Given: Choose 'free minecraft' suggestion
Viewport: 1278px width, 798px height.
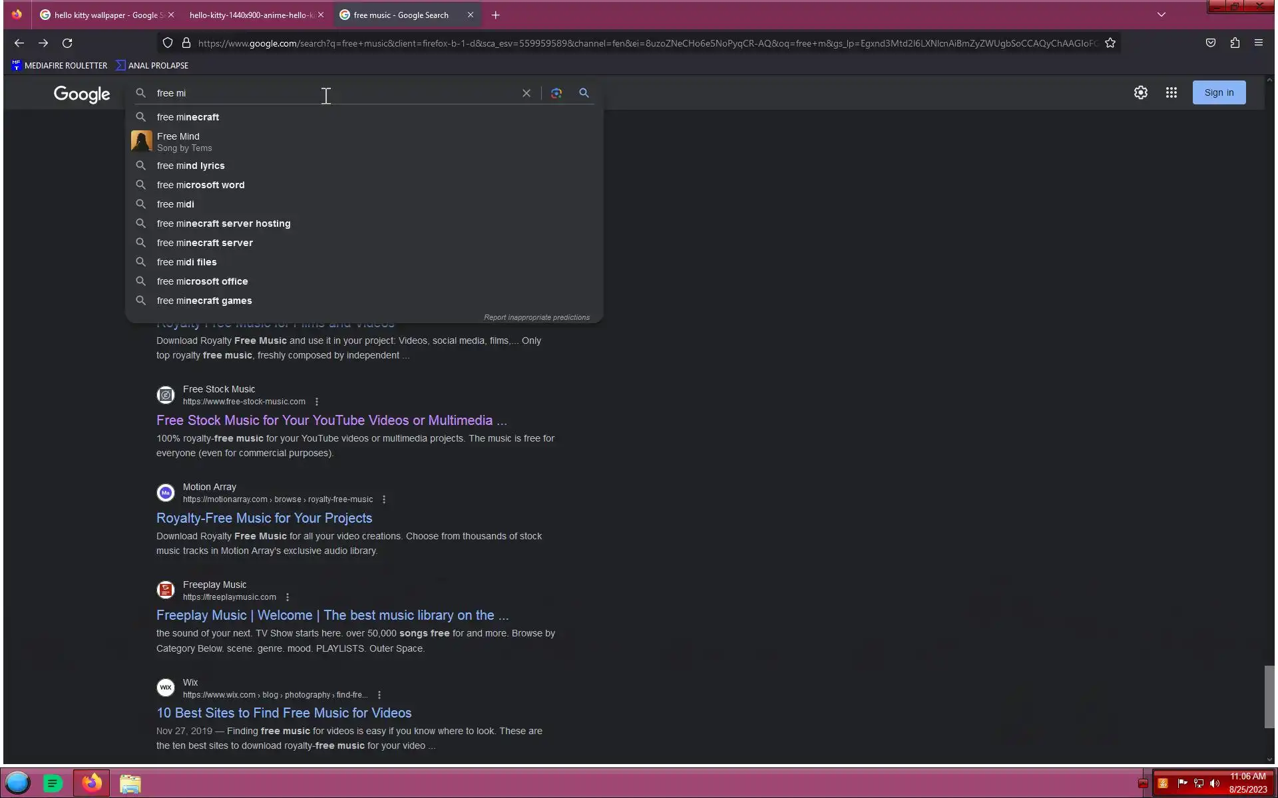Looking at the screenshot, I should [x=188, y=117].
